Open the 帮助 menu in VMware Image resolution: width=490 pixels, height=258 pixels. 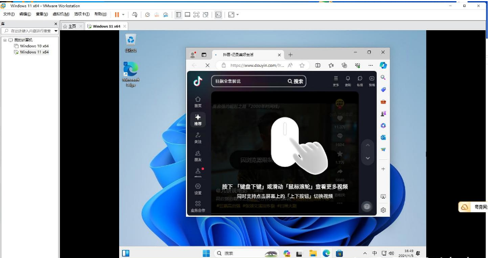[x=101, y=14]
